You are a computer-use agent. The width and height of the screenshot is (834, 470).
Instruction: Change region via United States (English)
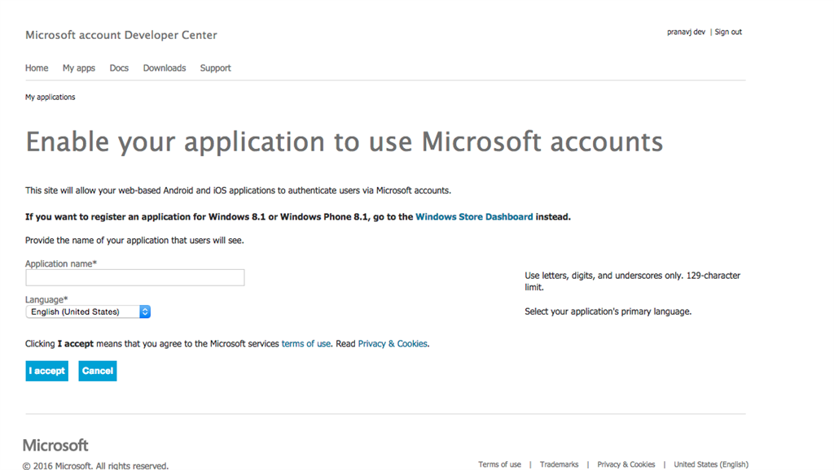[710, 464]
